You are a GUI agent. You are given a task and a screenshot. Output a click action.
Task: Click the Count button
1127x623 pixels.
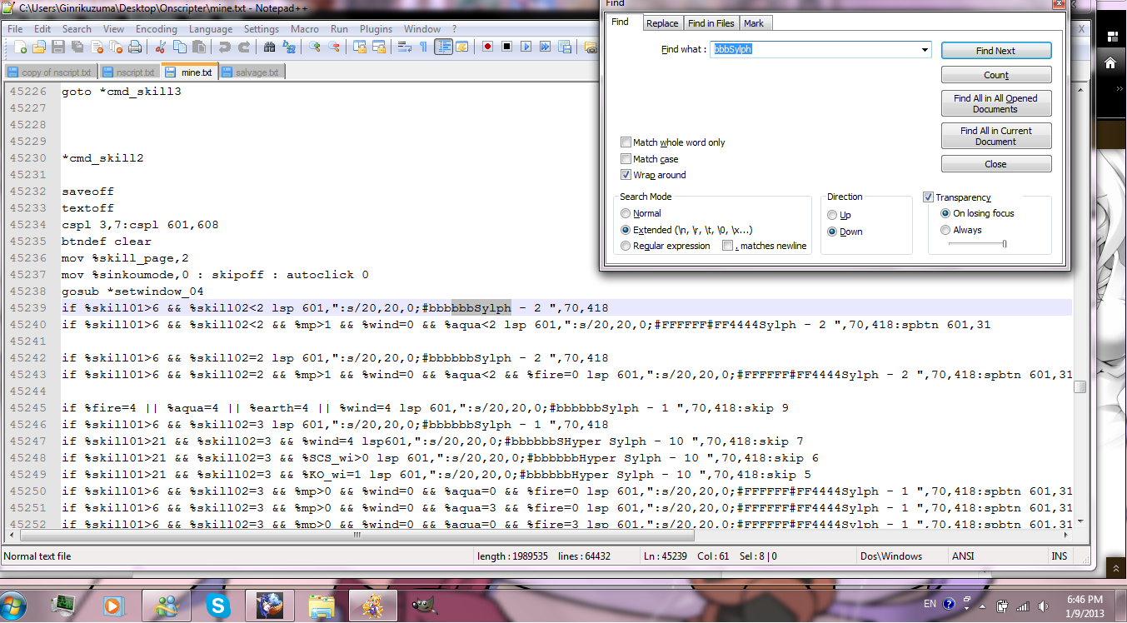click(x=996, y=75)
